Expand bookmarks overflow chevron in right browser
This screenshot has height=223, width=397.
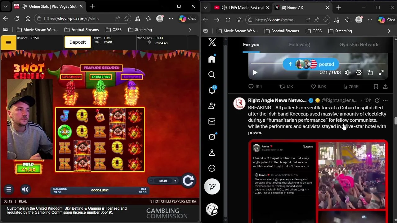pos(389,31)
